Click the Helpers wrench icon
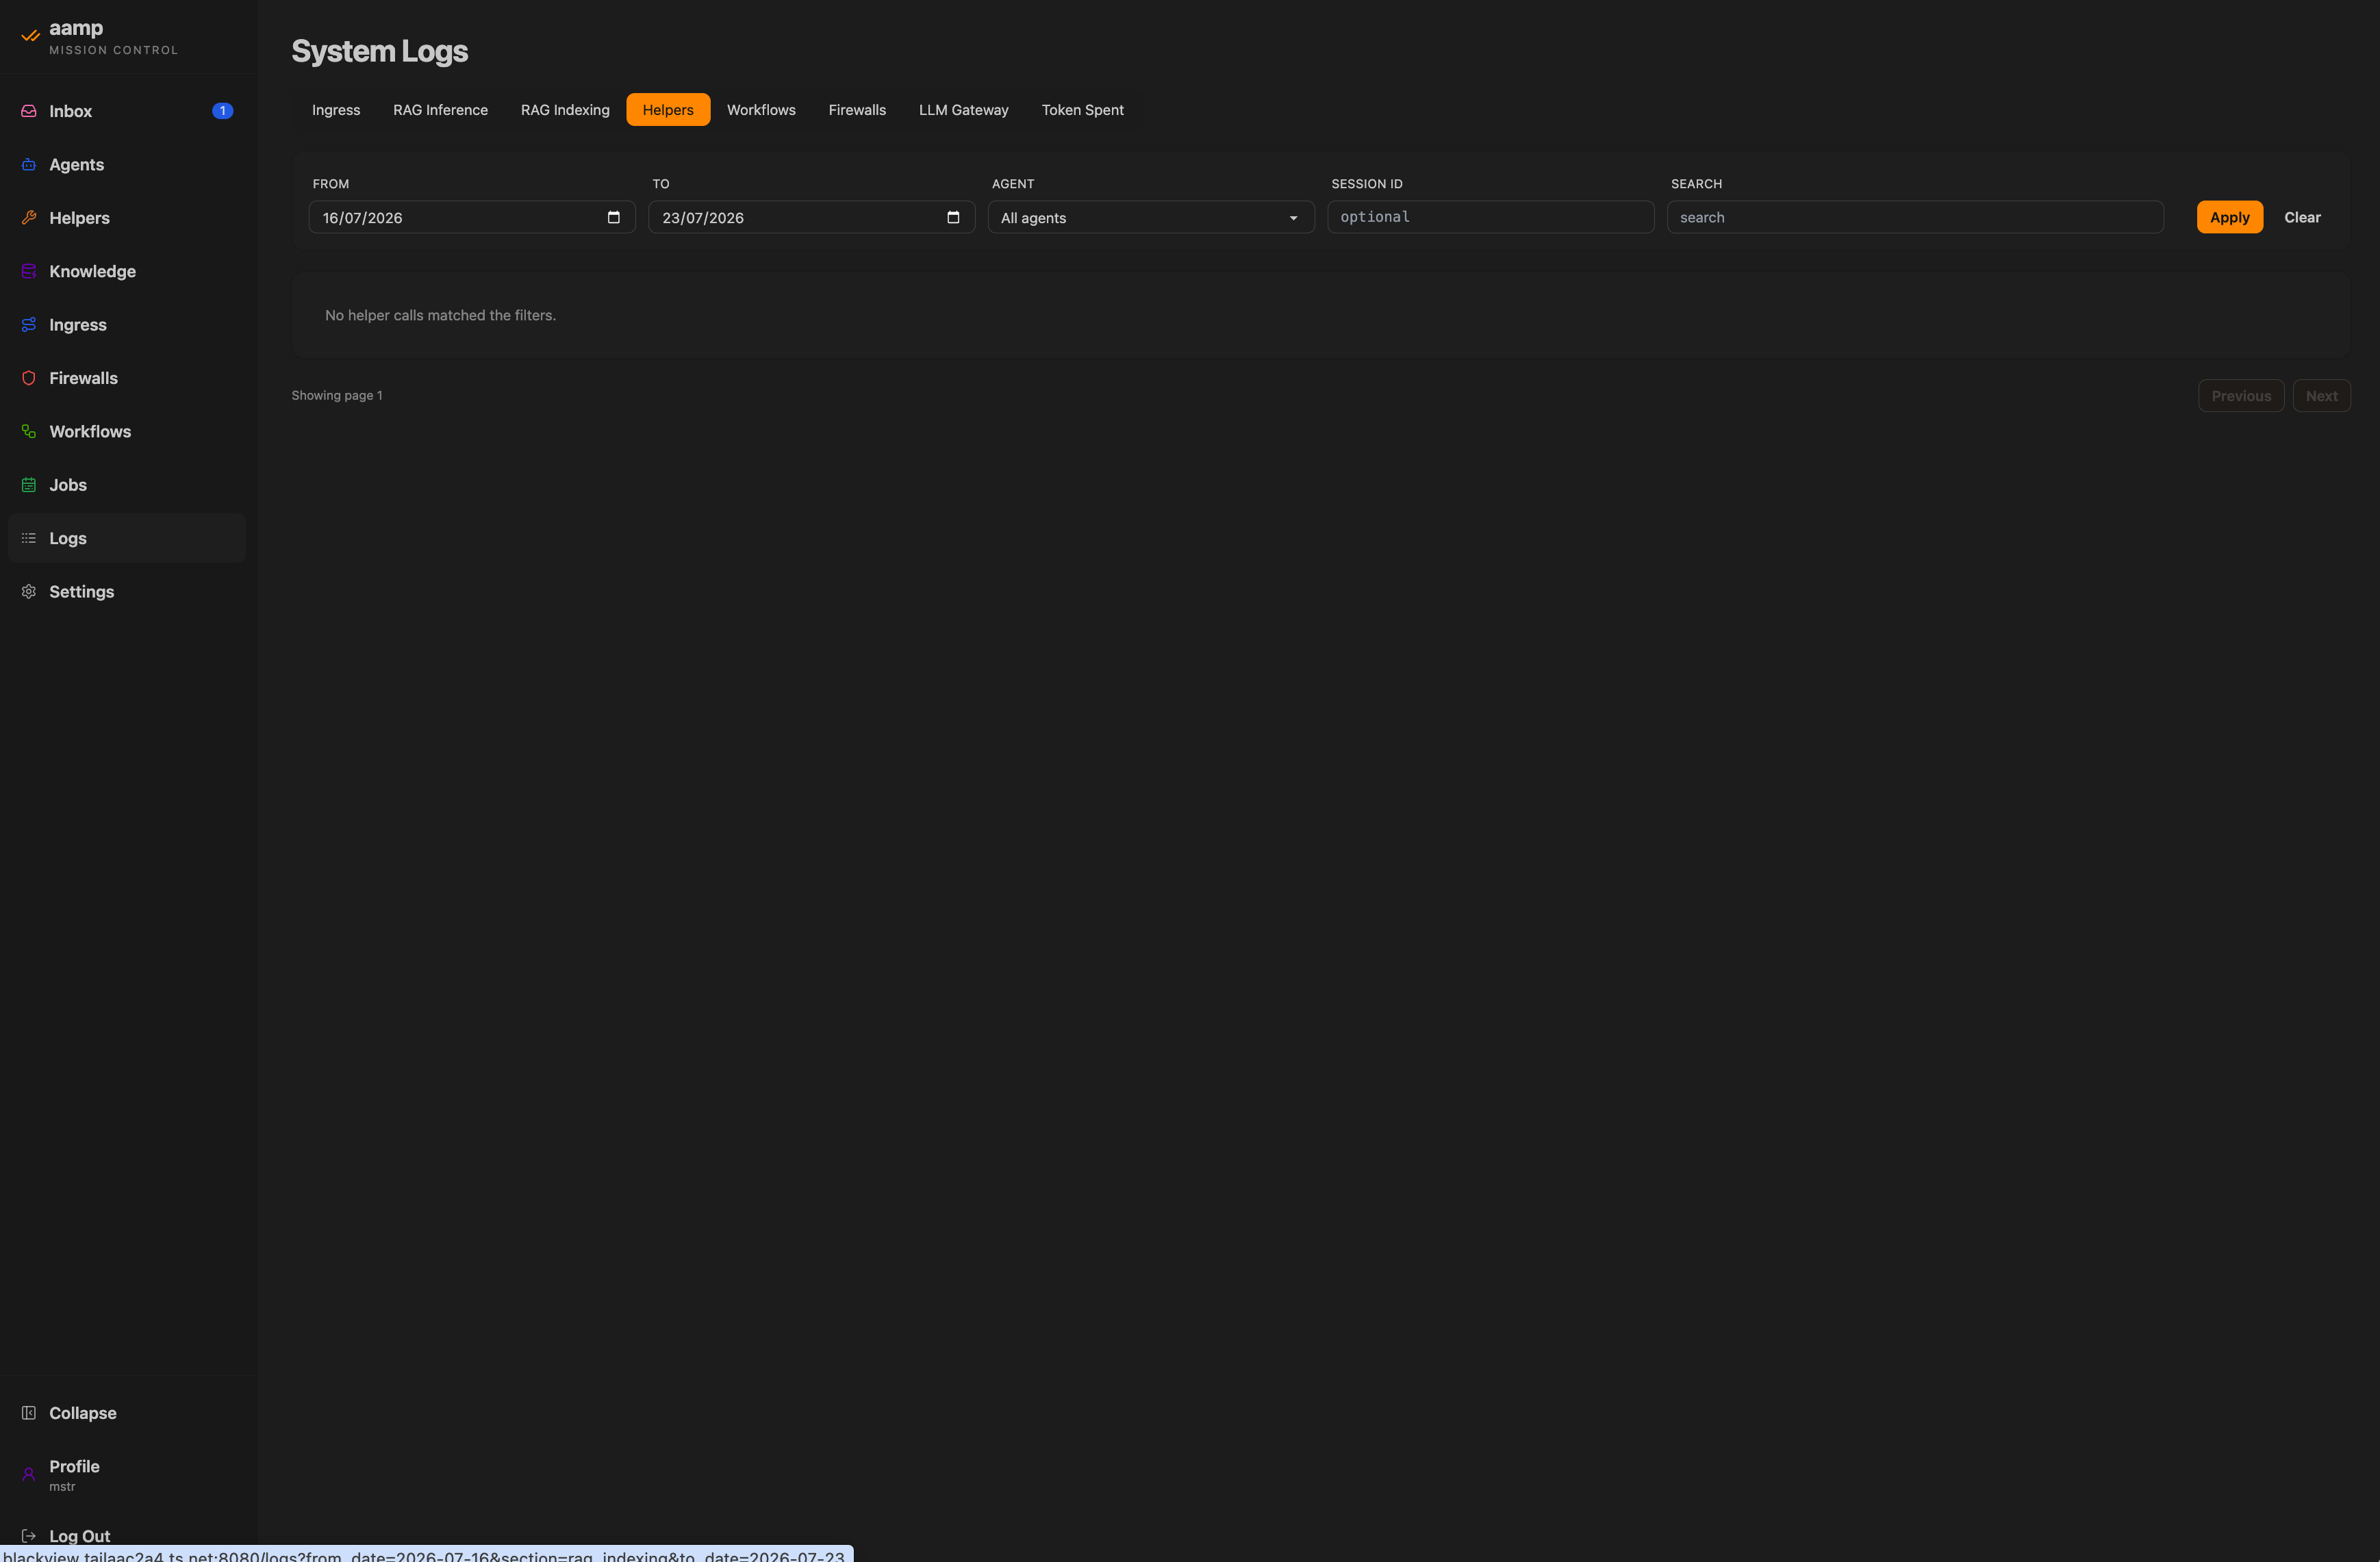Viewport: 2380px width, 1562px height. click(29, 218)
